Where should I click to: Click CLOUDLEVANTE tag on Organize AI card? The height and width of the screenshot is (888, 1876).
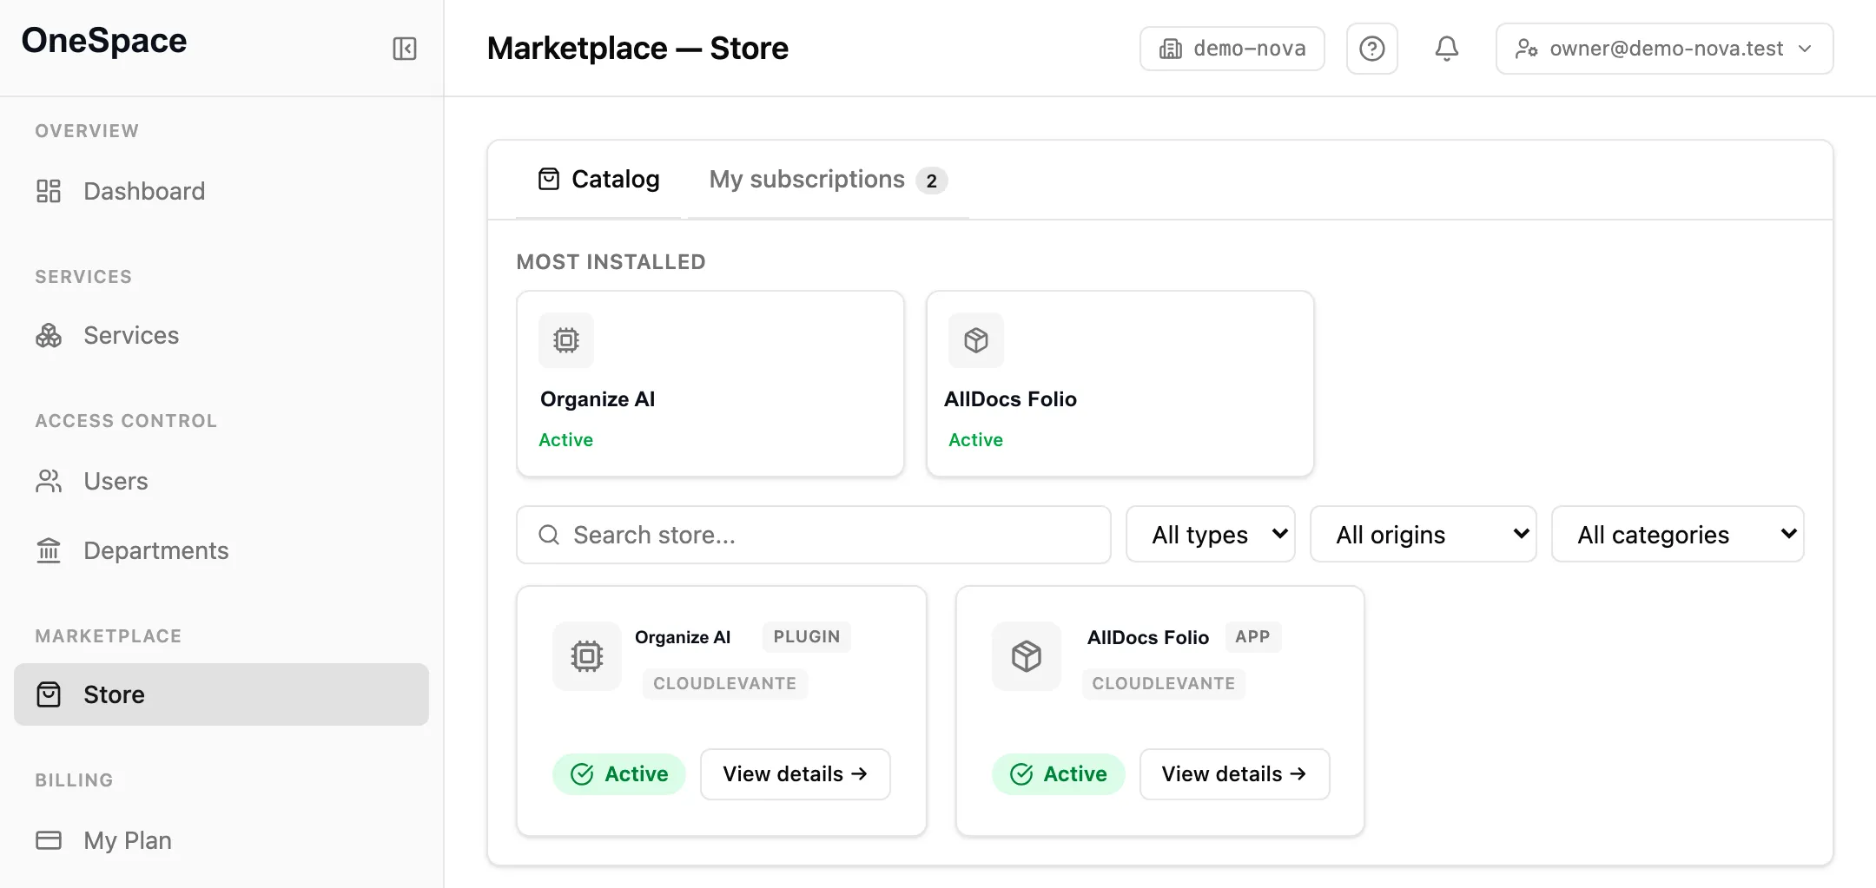[x=725, y=684]
